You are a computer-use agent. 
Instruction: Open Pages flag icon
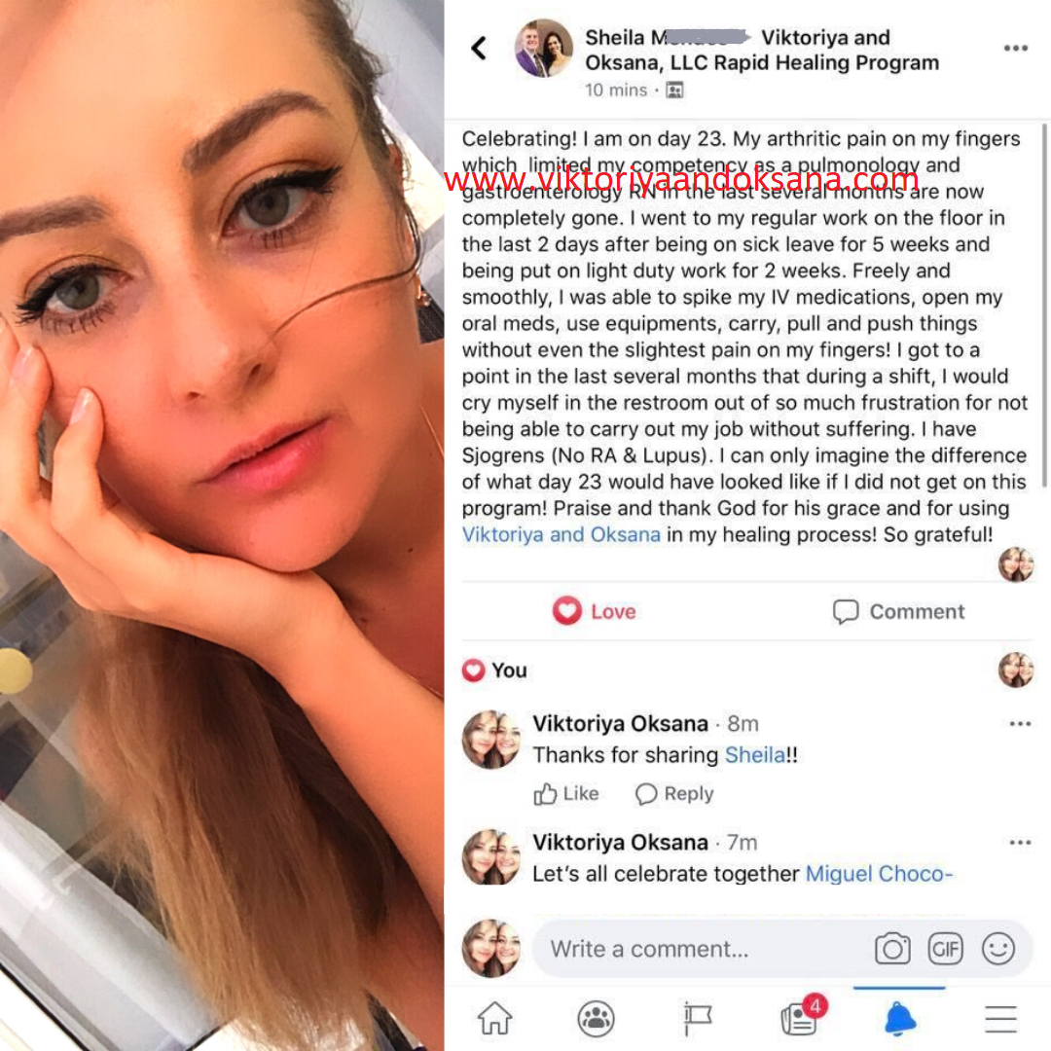coord(697,1019)
